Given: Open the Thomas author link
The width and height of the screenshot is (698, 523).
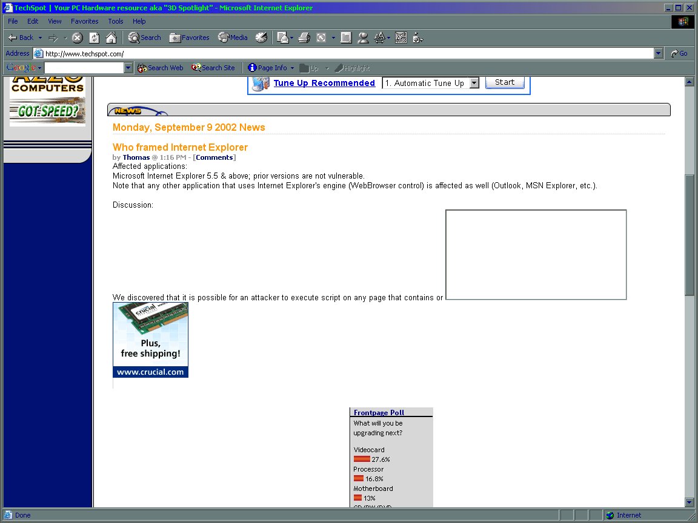Looking at the screenshot, I should pos(136,157).
